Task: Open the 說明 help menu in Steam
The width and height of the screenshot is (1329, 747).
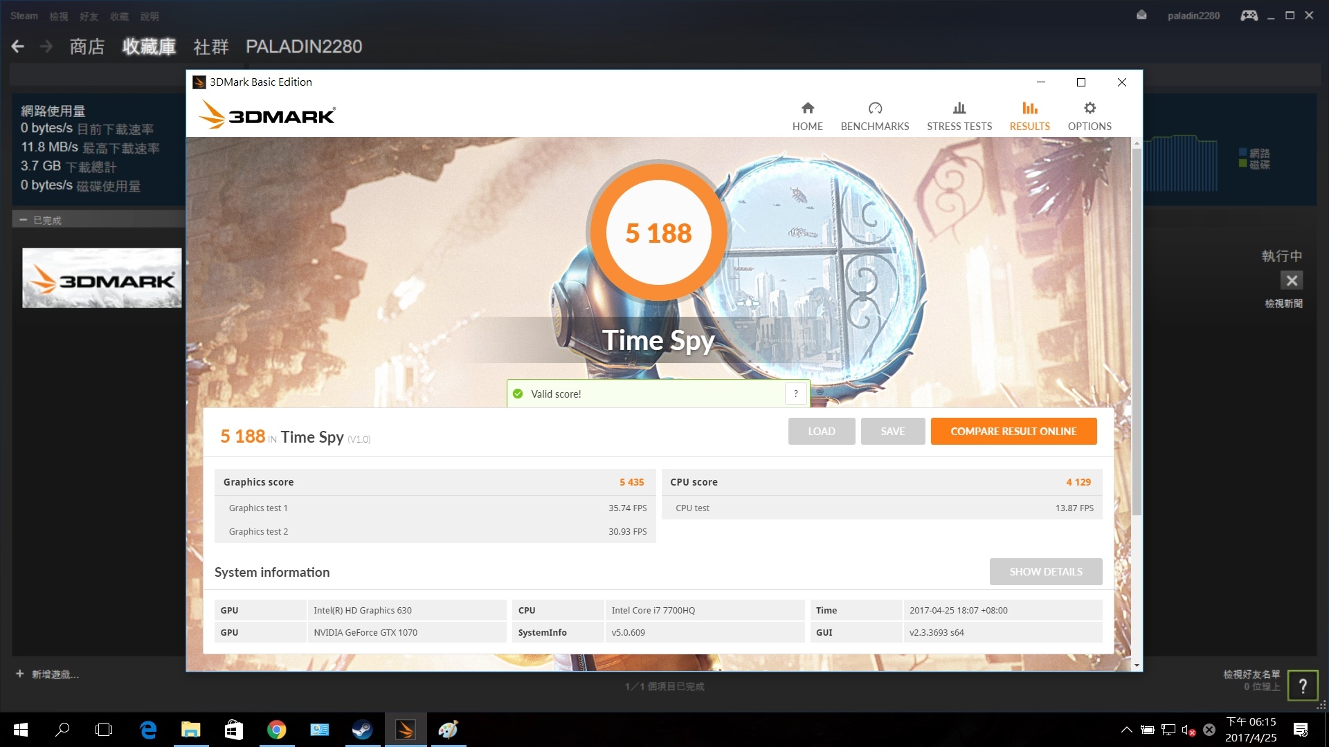Action: pos(150,16)
